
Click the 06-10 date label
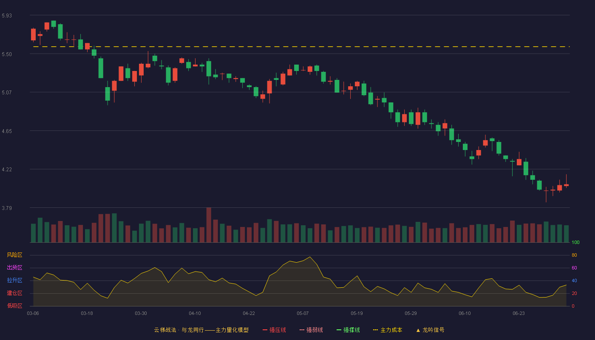point(465,313)
